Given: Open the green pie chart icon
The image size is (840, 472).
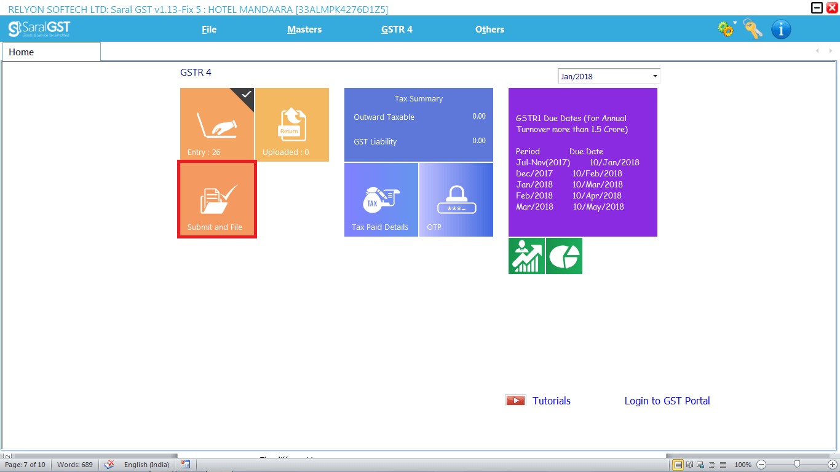Looking at the screenshot, I should [x=564, y=256].
